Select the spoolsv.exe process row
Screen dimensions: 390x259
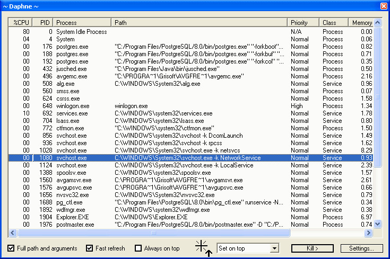point(191,173)
